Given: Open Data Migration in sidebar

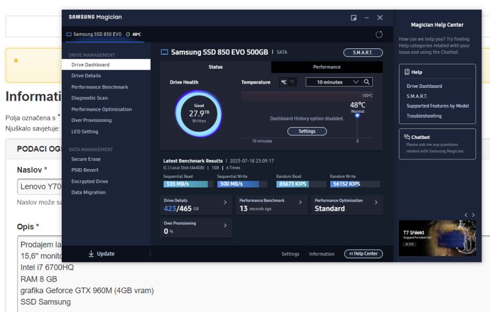Looking at the screenshot, I should tap(88, 192).
